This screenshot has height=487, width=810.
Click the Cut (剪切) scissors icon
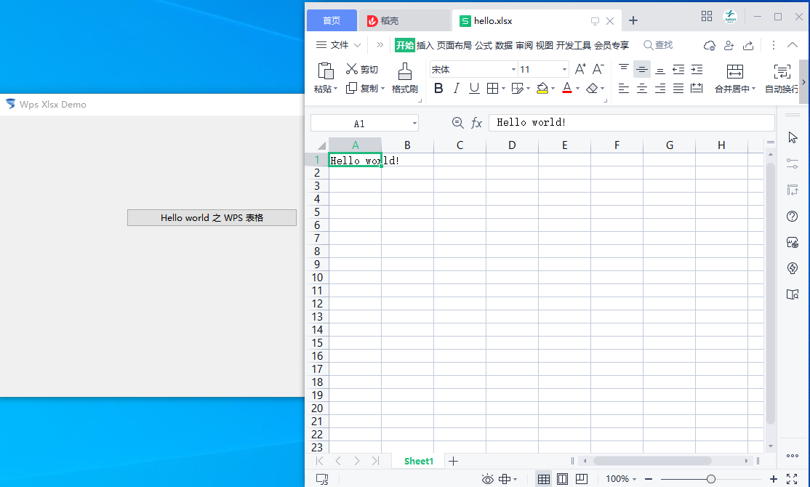click(x=352, y=68)
